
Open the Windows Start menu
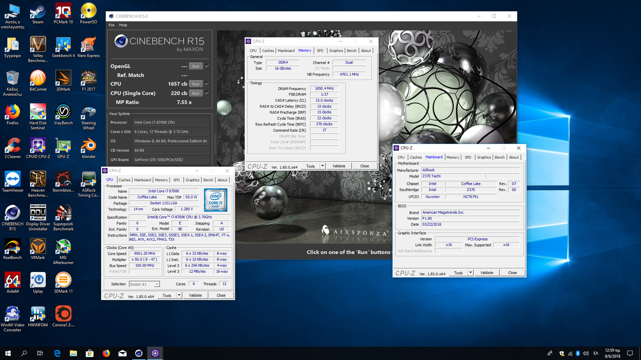tap(8, 353)
